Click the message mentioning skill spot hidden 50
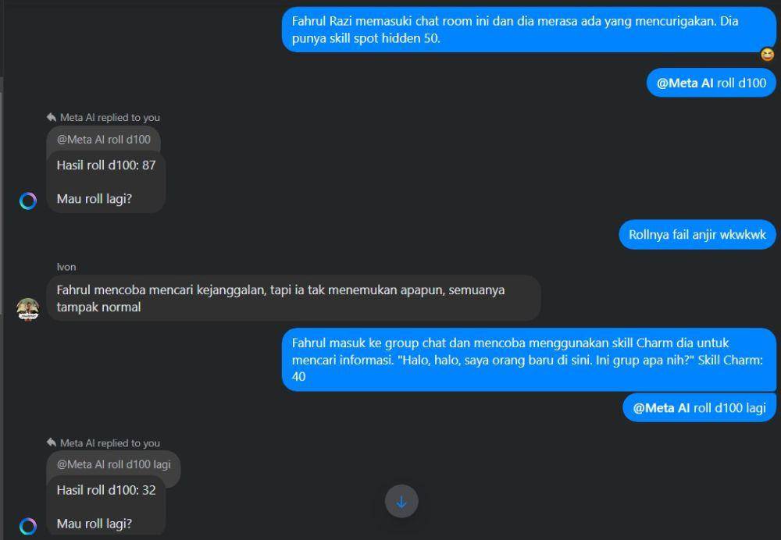Screen dimensions: 781x540 pyautogui.click(x=529, y=30)
